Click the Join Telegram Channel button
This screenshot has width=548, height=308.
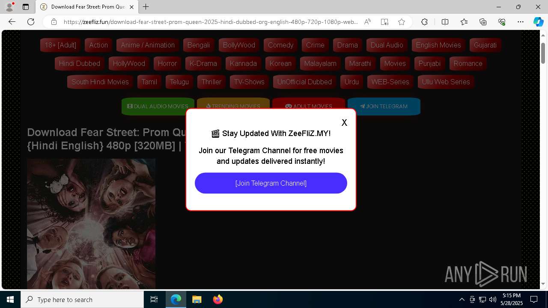click(271, 183)
